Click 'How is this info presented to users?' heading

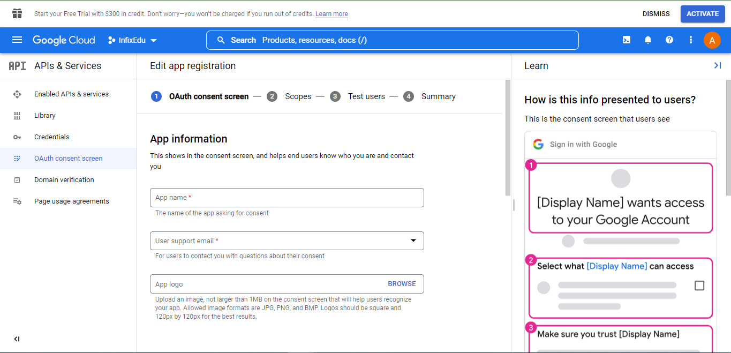tap(610, 100)
